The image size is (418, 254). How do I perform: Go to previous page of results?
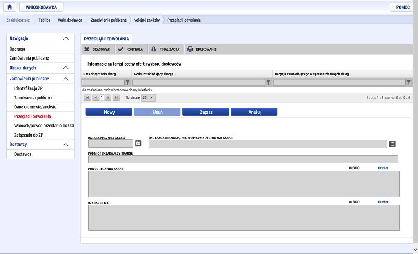pos(96,98)
